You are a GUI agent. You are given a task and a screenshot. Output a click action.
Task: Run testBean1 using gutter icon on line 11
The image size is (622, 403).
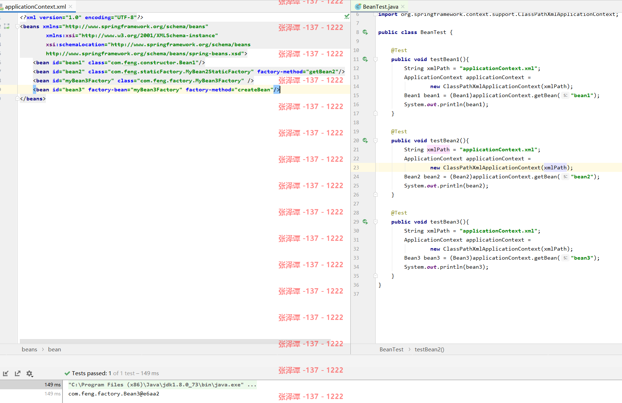[x=365, y=59]
